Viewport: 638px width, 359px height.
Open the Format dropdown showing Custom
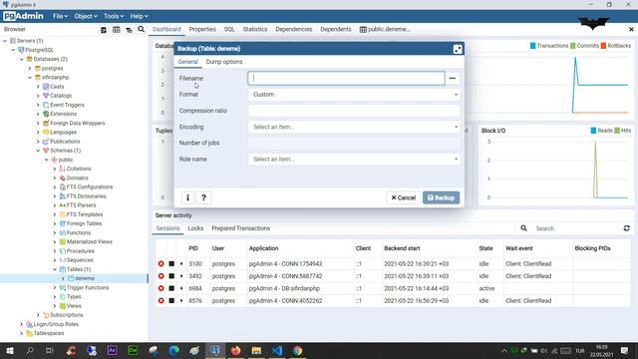tap(354, 95)
